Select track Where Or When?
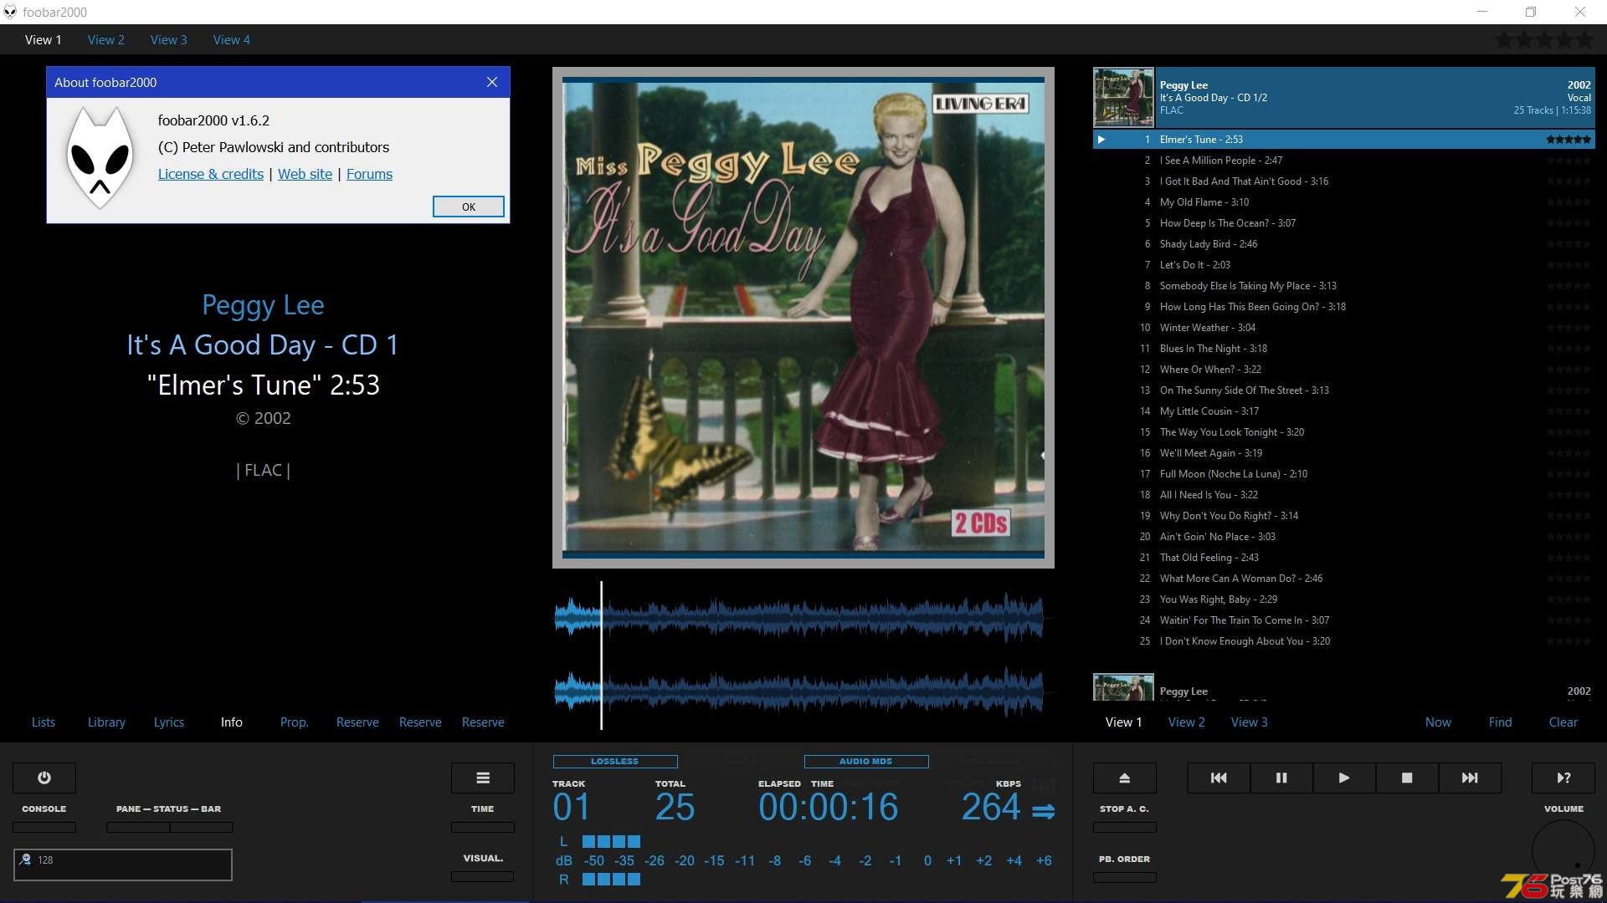 click(x=1344, y=370)
